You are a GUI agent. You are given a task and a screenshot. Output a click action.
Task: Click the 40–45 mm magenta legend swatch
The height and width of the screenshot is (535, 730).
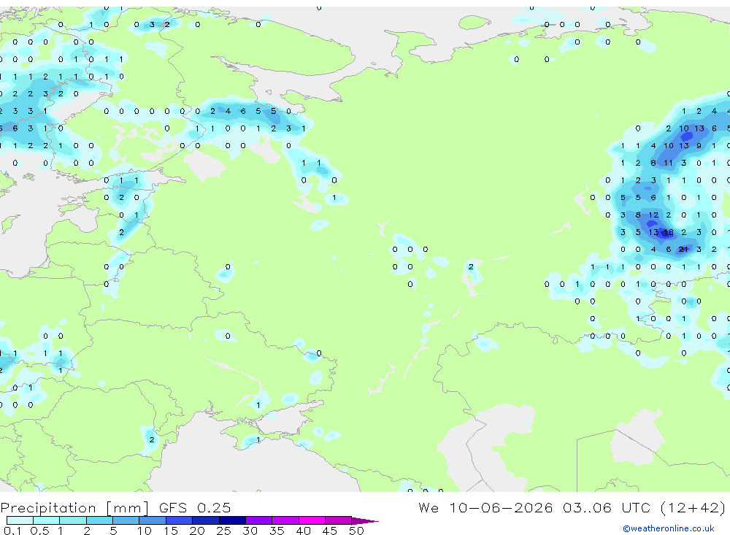pos(312,520)
